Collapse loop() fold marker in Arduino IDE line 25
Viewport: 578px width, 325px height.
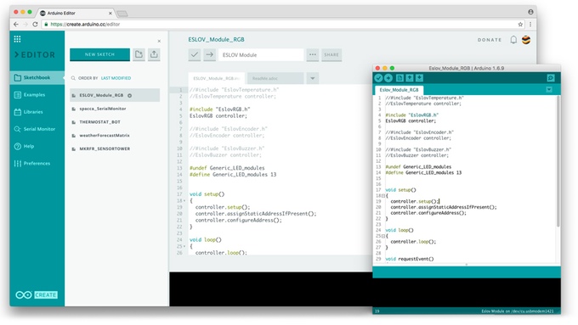383,236
